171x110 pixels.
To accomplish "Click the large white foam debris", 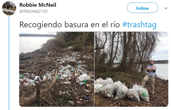I will pos(84,78).
